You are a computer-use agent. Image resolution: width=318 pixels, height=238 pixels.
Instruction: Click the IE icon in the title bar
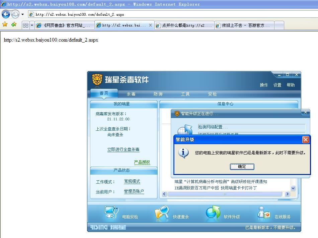pyautogui.click(x=4, y=4)
